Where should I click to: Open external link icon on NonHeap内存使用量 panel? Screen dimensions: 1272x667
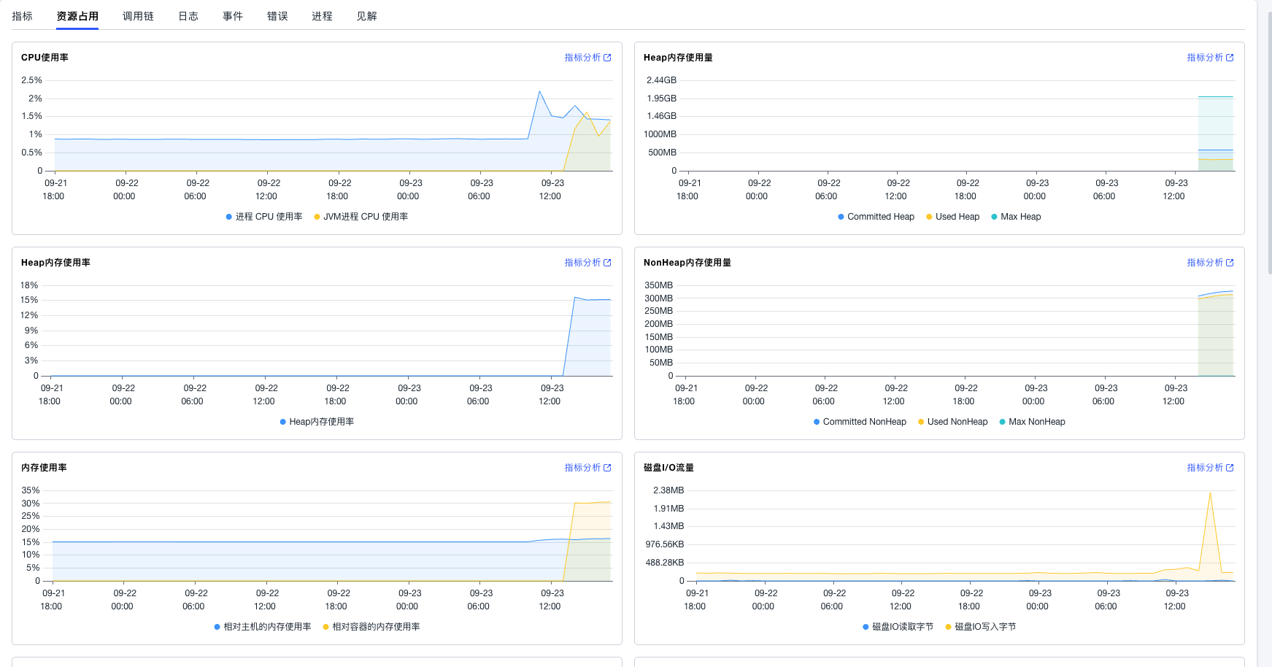click(1230, 263)
